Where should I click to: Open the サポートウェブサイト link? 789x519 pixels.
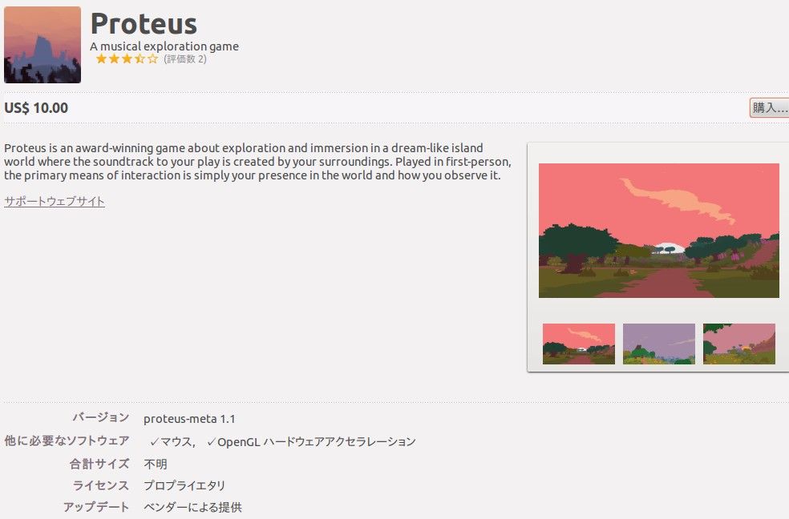click(55, 202)
